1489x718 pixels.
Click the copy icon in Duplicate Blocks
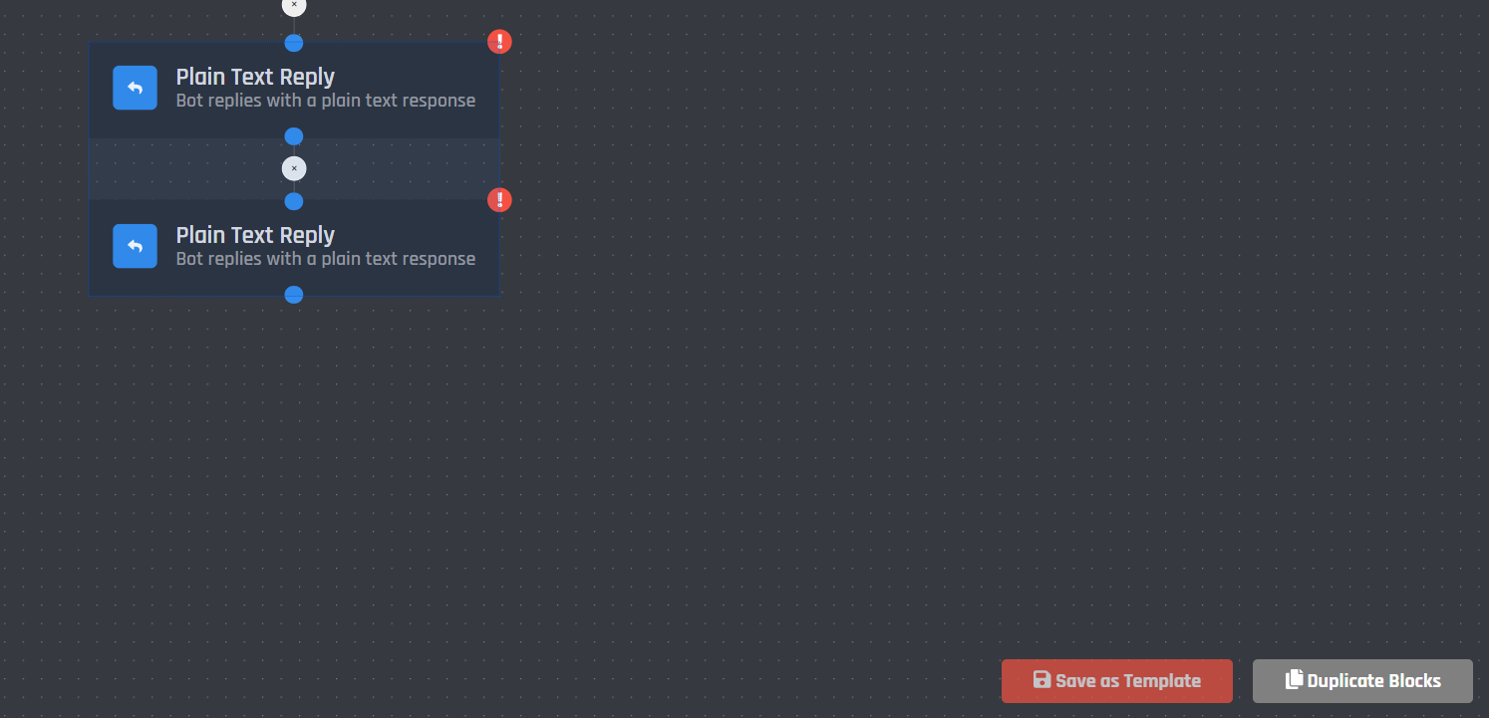pos(1294,679)
